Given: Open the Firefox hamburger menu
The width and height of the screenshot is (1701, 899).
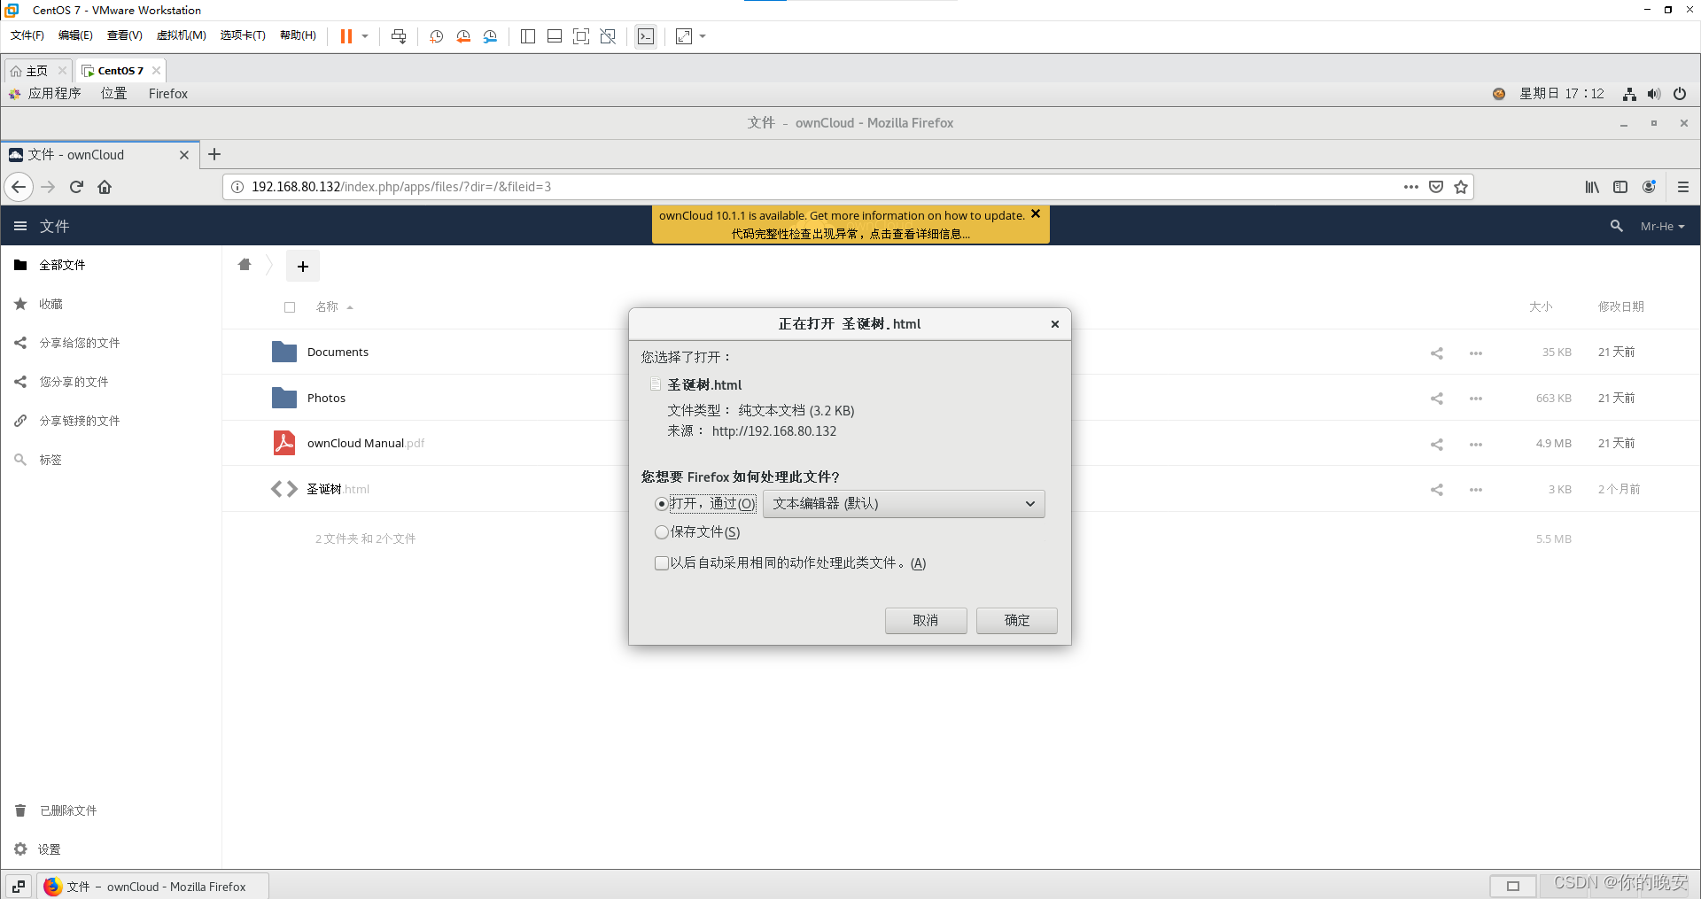Looking at the screenshot, I should point(1683,187).
